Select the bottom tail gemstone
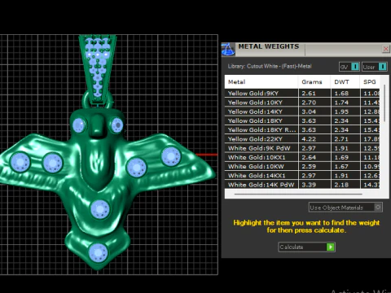 (x=98, y=252)
